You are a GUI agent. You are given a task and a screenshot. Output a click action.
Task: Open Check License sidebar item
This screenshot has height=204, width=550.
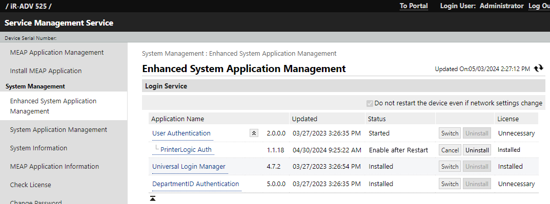[31, 185]
